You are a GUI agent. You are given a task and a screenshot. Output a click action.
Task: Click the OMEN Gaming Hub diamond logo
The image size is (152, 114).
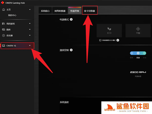coord(3,3)
